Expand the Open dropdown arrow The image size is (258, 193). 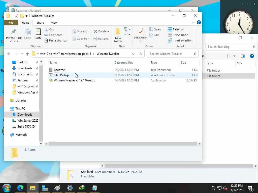coord(163,29)
